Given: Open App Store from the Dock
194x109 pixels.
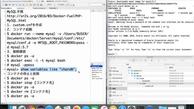Looking at the screenshot, I should 122,107.
